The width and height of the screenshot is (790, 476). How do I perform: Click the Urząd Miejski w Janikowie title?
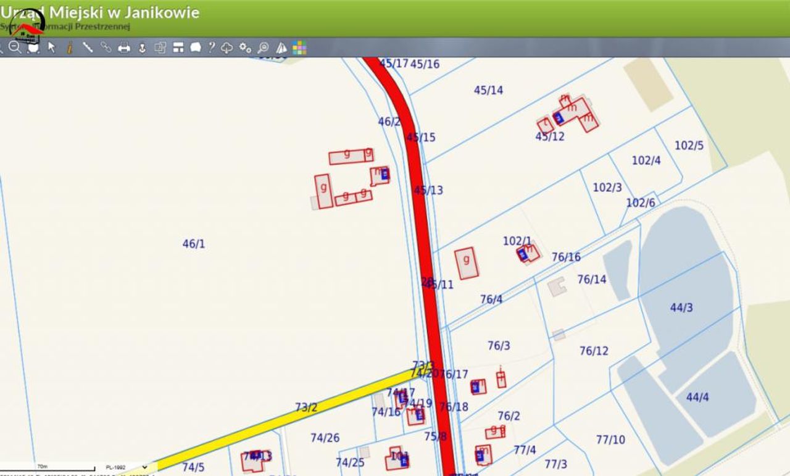coord(100,12)
